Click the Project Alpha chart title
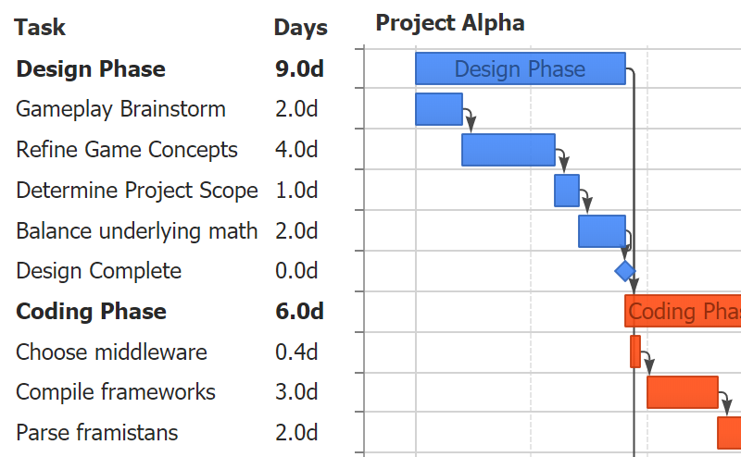The image size is (741, 457). pos(450,23)
